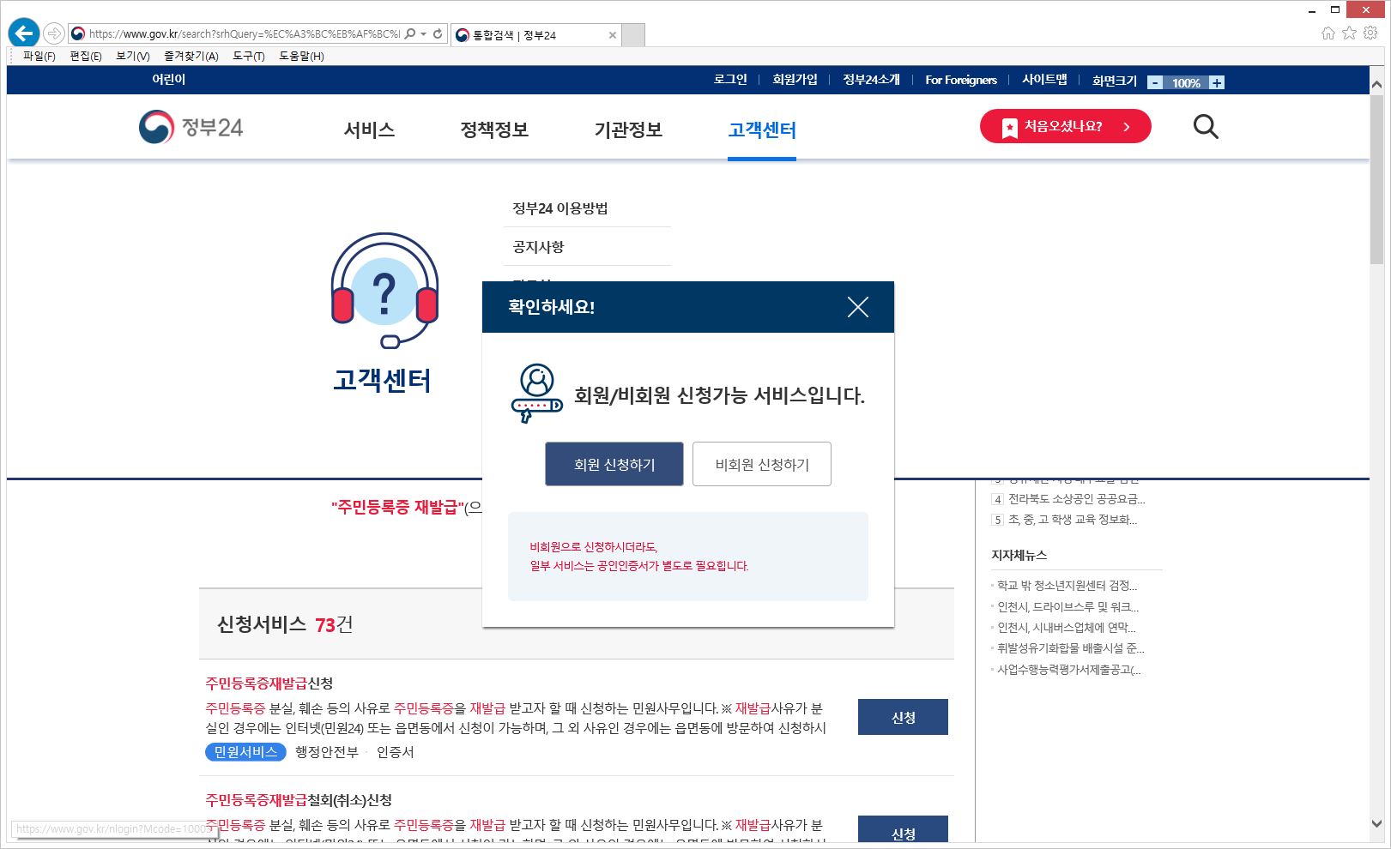Close the 확인하세요! popup

pyautogui.click(x=858, y=307)
